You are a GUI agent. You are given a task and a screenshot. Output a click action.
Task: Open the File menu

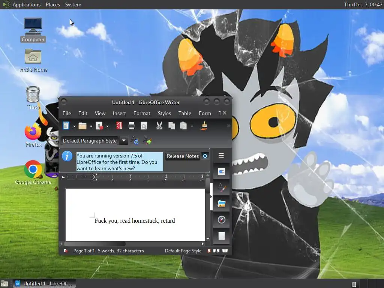click(67, 113)
